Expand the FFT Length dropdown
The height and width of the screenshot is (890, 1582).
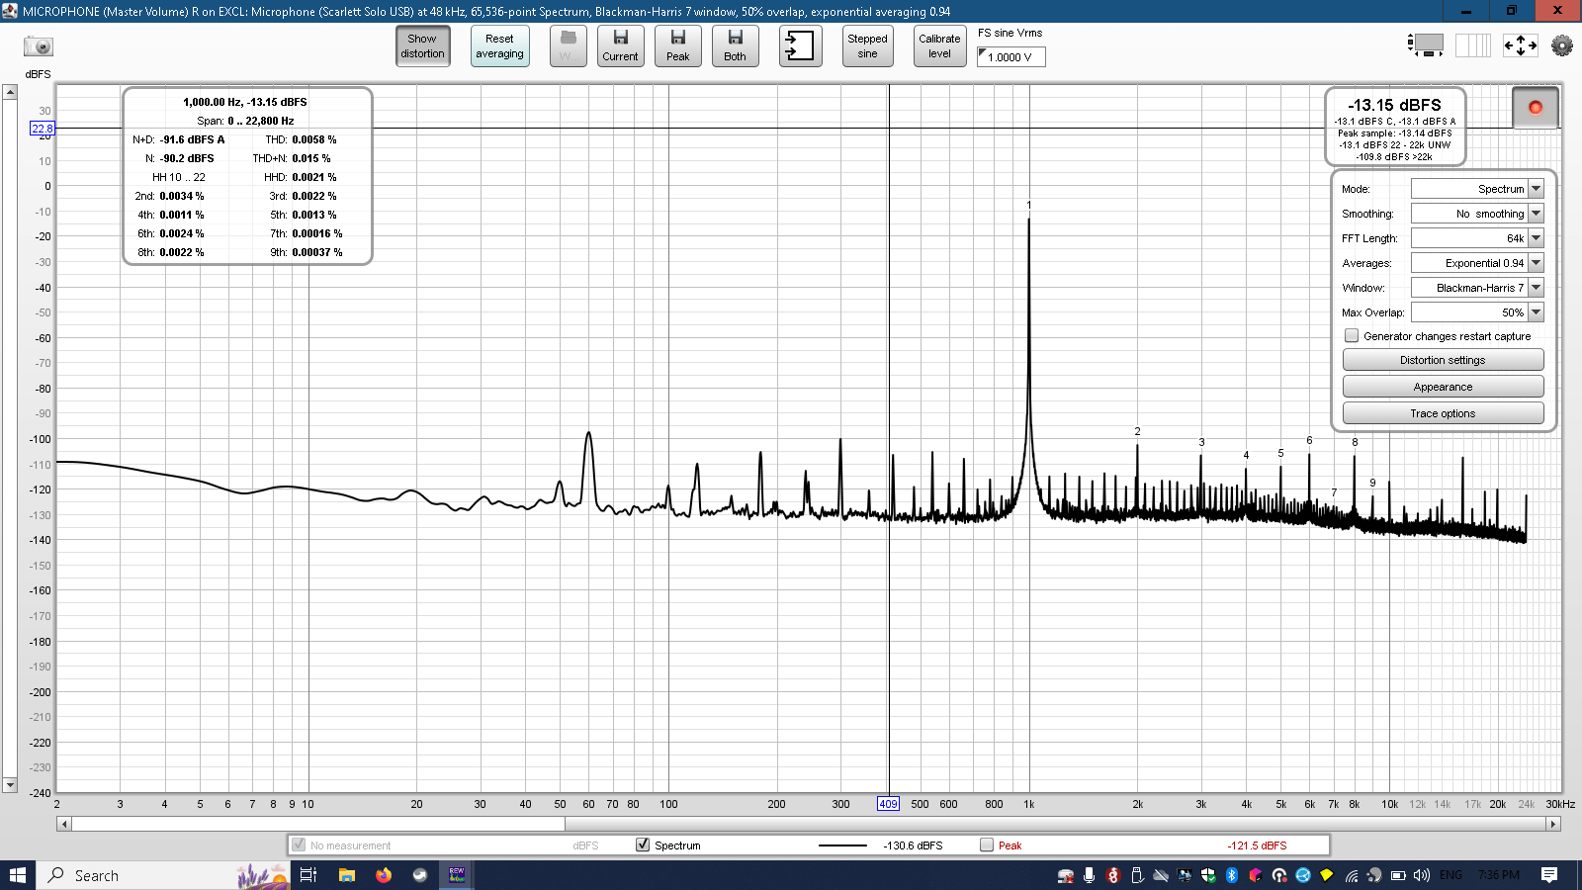click(x=1477, y=238)
